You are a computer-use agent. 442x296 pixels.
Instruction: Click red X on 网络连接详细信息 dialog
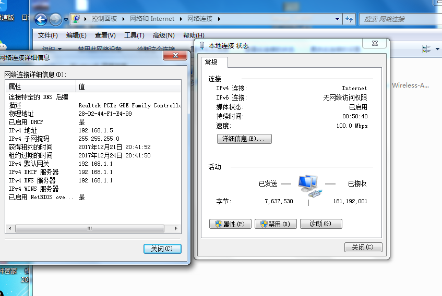[175, 55]
